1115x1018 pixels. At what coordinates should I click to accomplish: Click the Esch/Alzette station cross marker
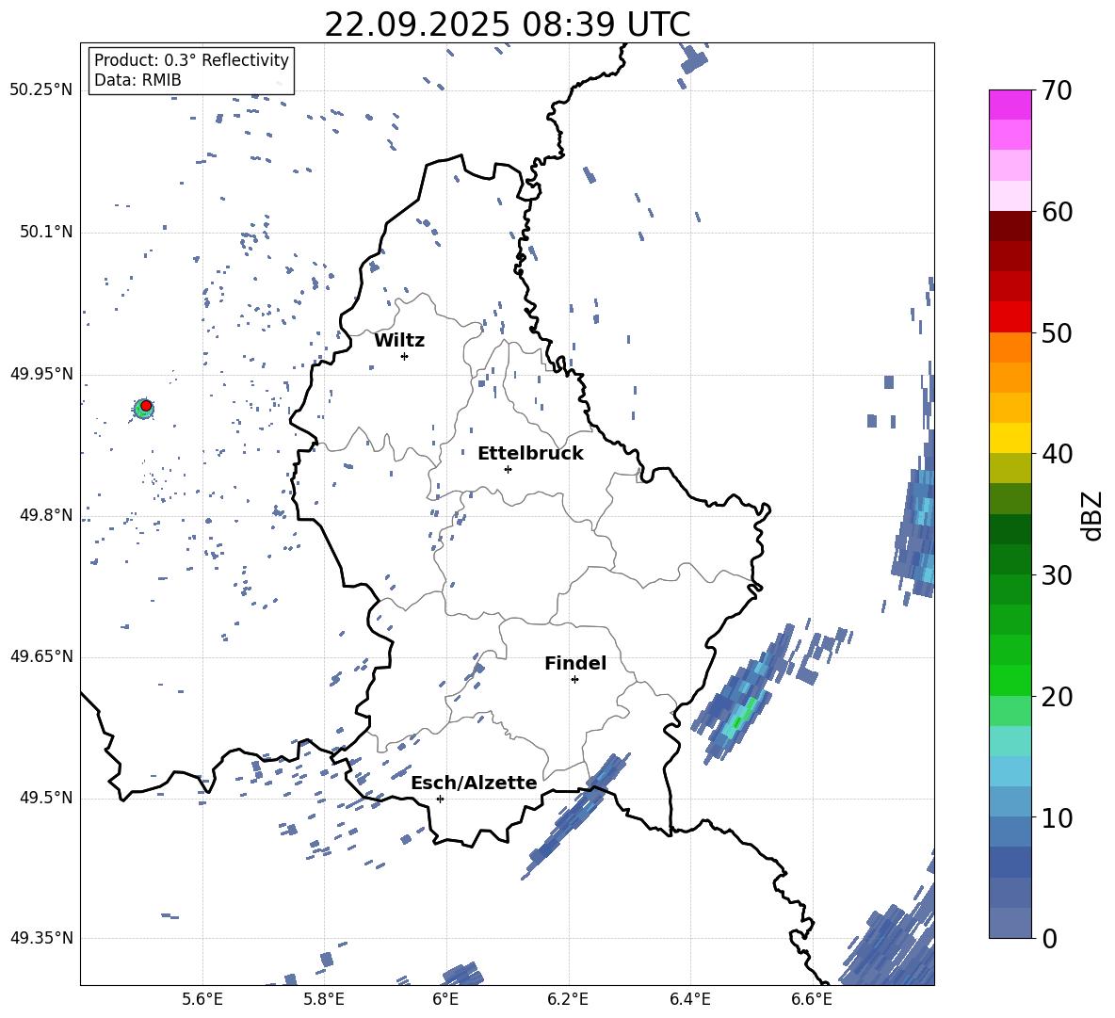(x=440, y=799)
